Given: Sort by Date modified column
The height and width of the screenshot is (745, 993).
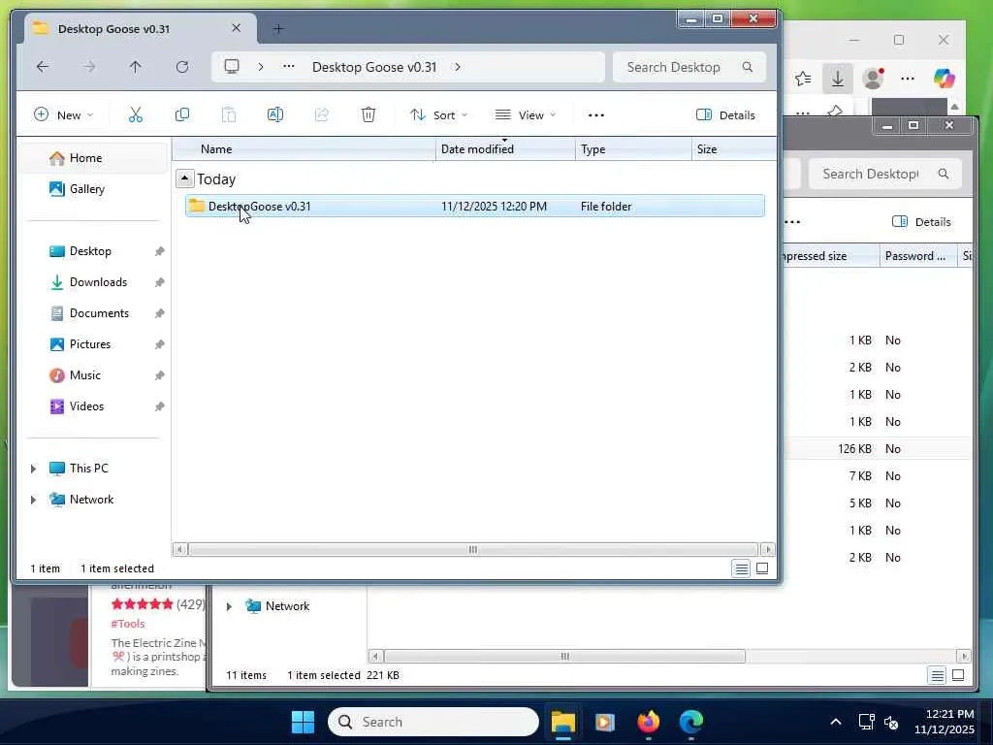Looking at the screenshot, I should (x=505, y=149).
